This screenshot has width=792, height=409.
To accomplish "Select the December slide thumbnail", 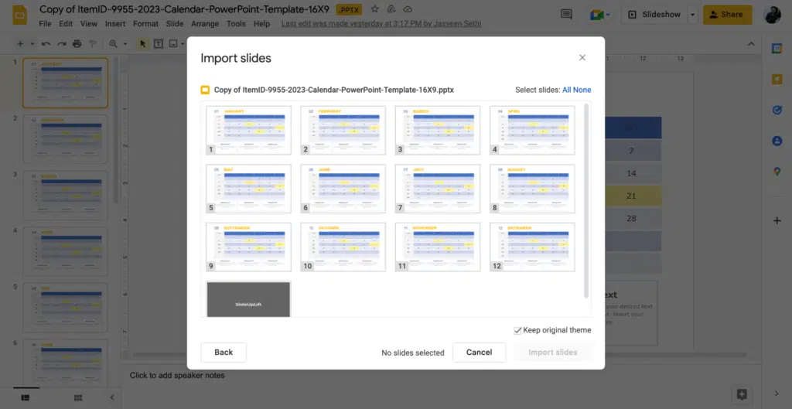I will pyautogui.click(x=531, y=247).
